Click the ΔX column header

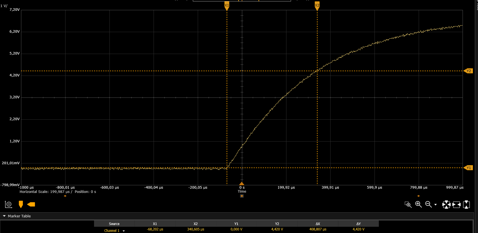tap(318, 224)
